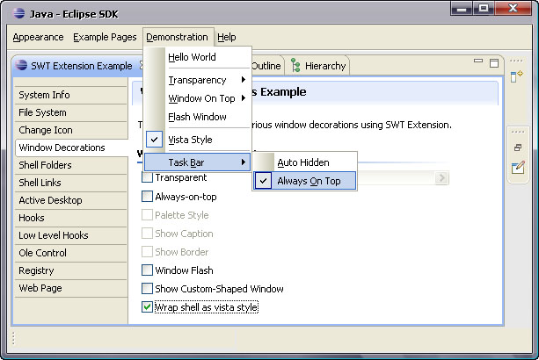Enable the Always-on-top checkbox

tap(147, 197)
